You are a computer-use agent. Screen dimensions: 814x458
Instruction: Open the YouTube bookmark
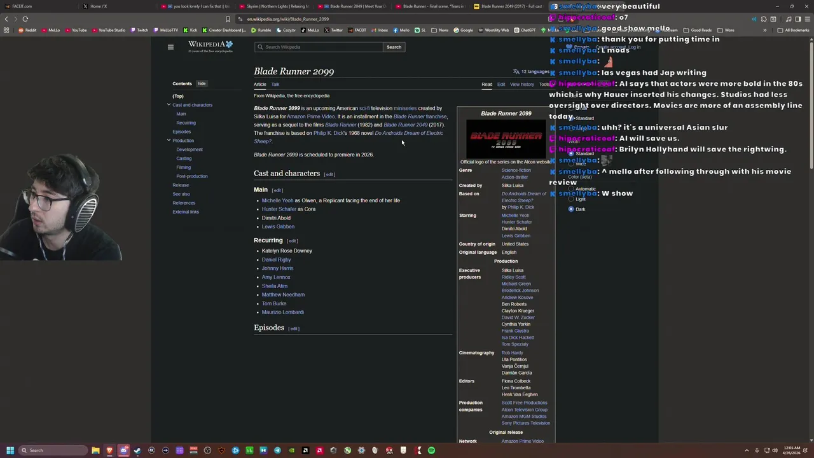76,30
